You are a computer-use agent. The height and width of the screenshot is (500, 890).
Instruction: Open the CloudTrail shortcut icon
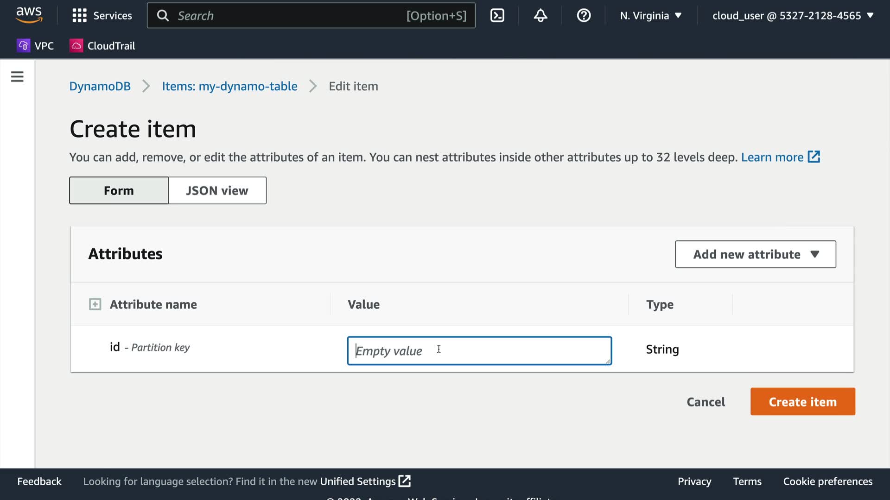tap(76, 46)
